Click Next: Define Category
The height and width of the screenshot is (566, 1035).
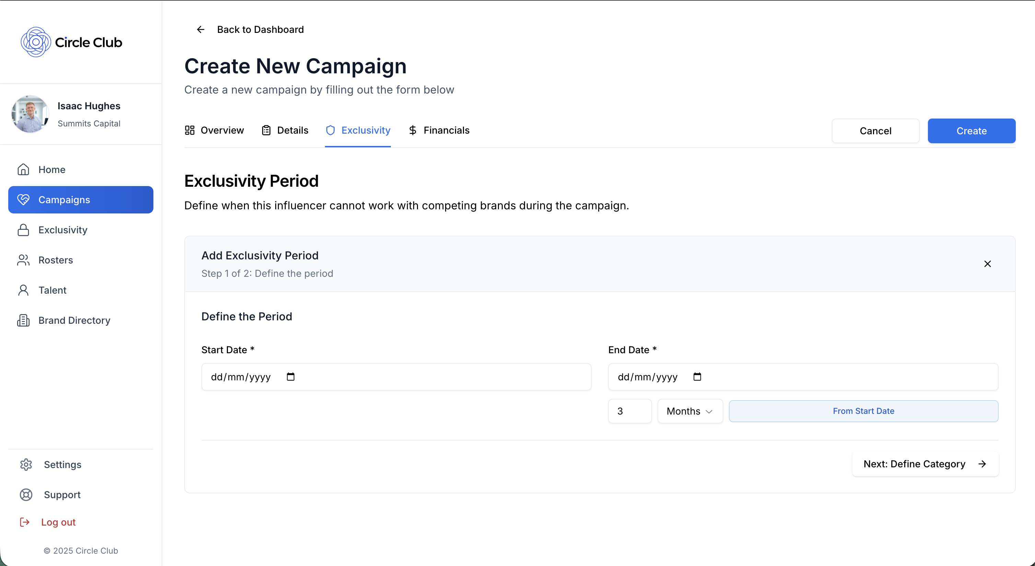click(924, 464)
